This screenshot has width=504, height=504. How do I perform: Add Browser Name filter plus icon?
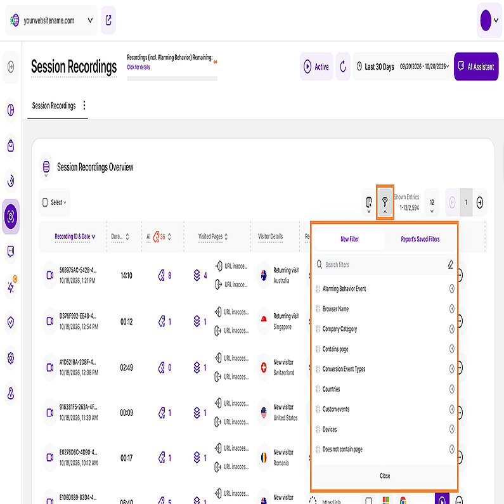(451, 309)
